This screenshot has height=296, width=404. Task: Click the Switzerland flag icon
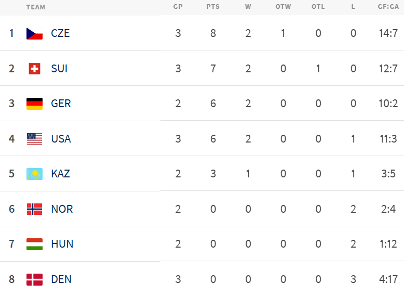[34, 69]
